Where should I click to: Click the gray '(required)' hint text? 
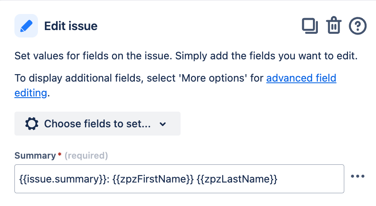pyautogui.click(x=87, y=155)
